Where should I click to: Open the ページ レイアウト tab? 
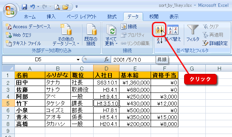click(x=81, y=17)
